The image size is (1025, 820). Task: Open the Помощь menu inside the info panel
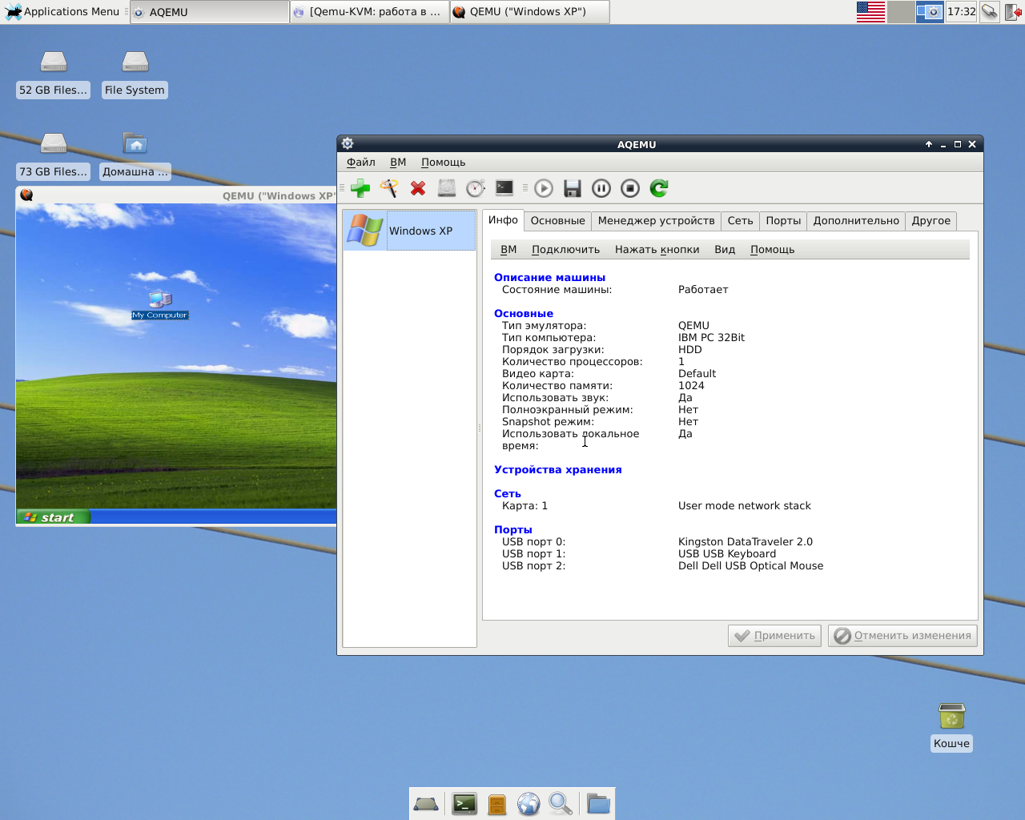coord(772,250)
